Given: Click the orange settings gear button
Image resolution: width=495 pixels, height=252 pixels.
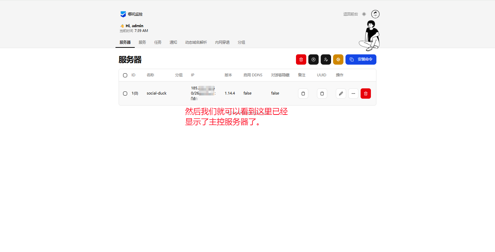Looking at the screenshot, I should pyautogui.click(x=338, y=59).
